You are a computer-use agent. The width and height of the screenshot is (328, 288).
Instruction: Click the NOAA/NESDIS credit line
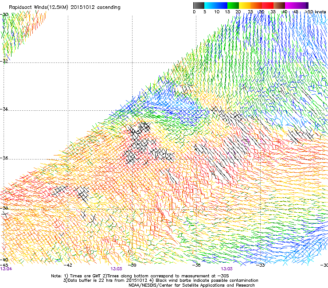click(x=191, y=285)
